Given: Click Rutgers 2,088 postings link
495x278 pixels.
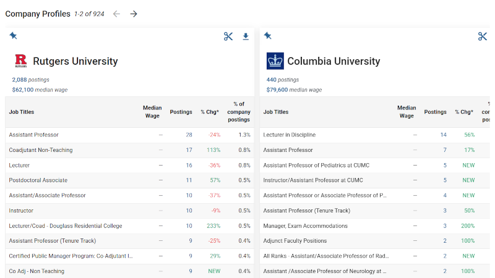Looking at the screenshot, I should tap(30, 80).
